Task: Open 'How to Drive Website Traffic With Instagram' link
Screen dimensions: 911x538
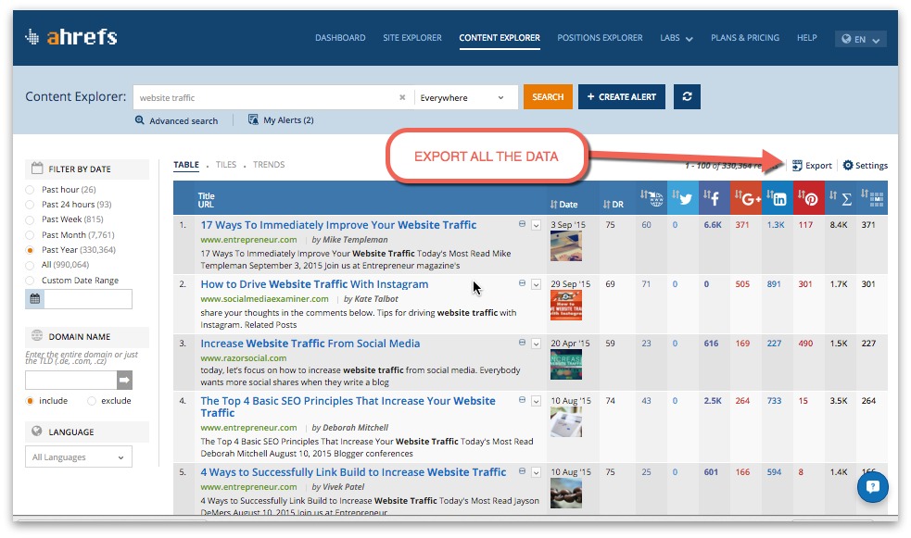Action: [314, 284]
